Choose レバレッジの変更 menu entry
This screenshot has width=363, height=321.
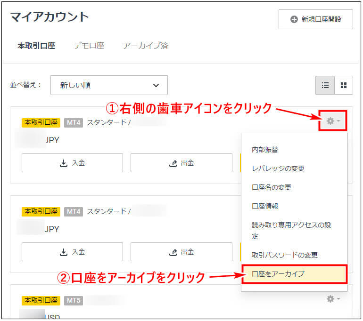(278, 168)
